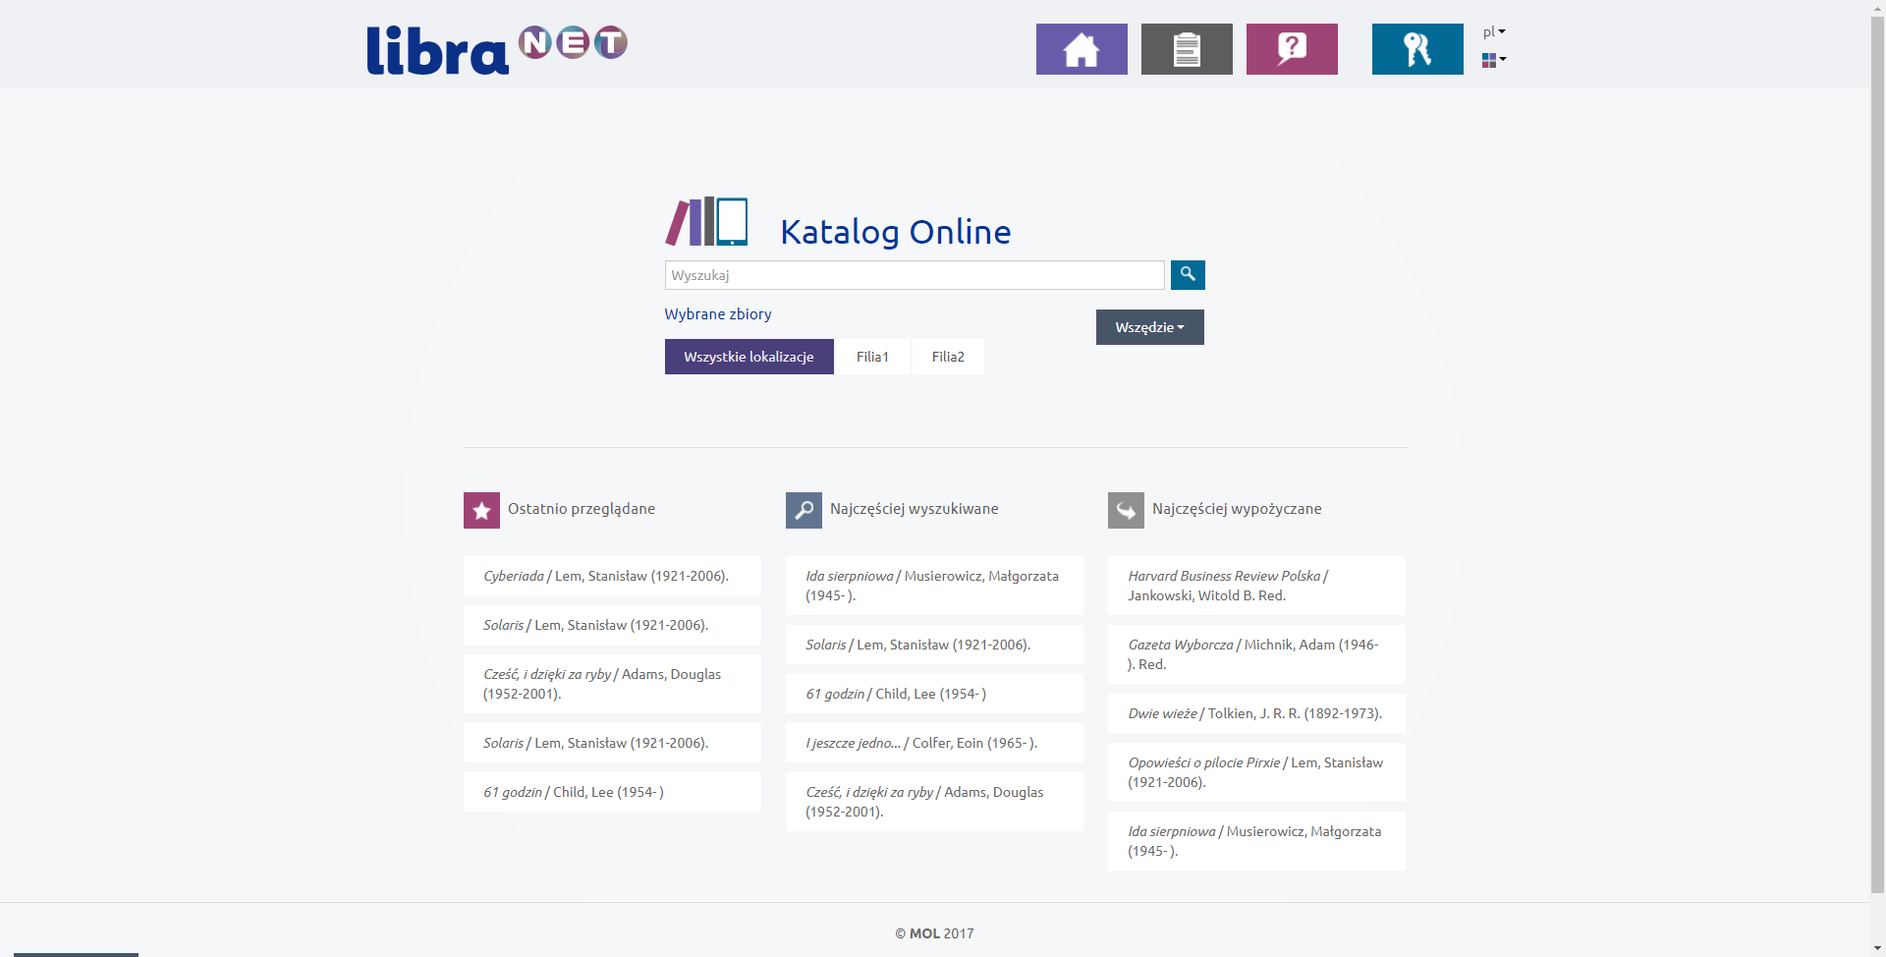
Task: Open Gazeta Wyborcza entry
Action: pos(1256,654)
